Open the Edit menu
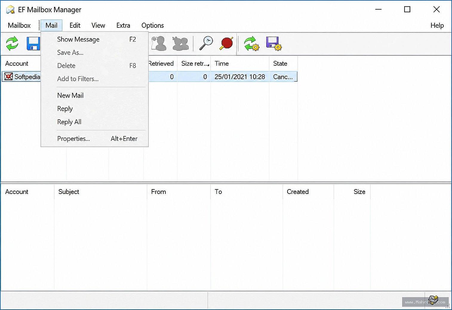The image size is (452, 310). (x=75, y=25)
